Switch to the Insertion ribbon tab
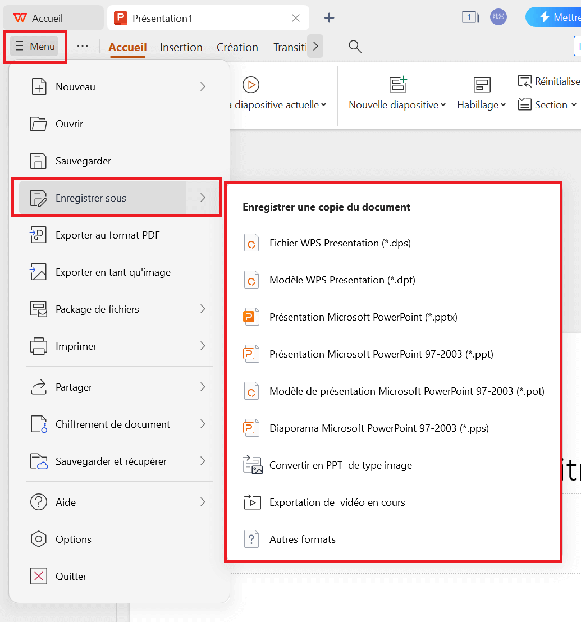Image resolution: width=581 pixels, height=622 pixels. pos(181,47)
